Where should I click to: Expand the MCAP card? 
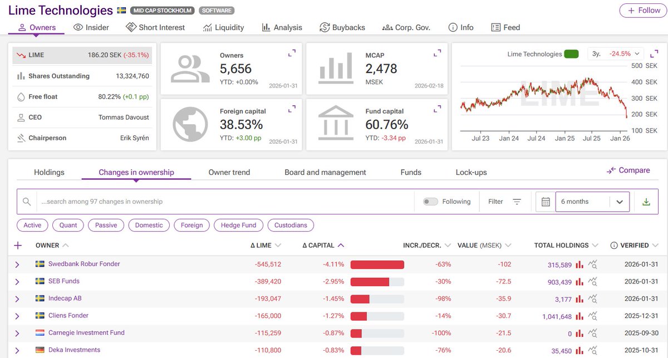pos(438,53)
